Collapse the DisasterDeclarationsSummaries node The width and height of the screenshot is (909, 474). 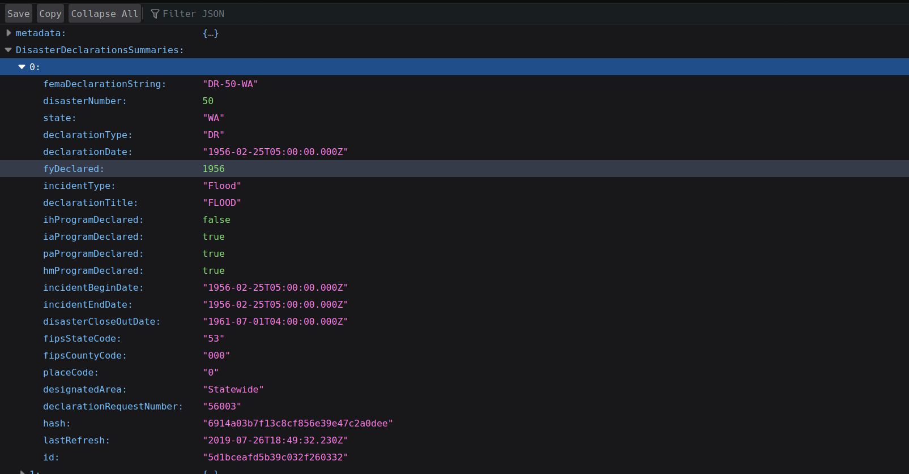click(x=8, y=50)
